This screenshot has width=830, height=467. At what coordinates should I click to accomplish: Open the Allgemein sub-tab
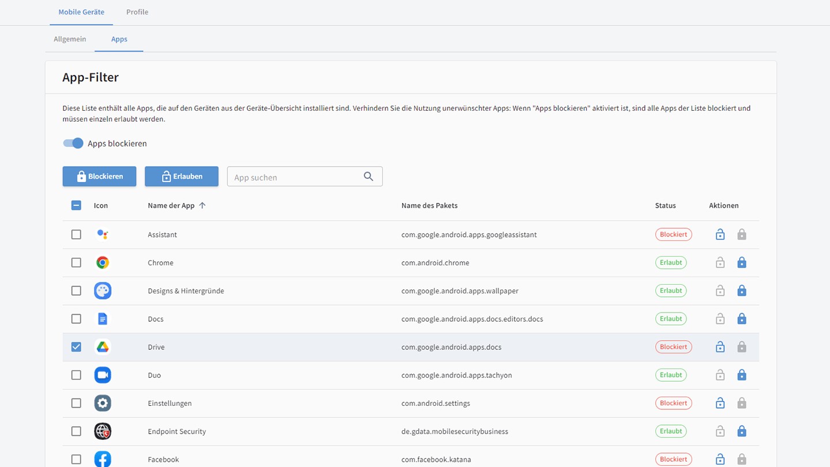70,39
